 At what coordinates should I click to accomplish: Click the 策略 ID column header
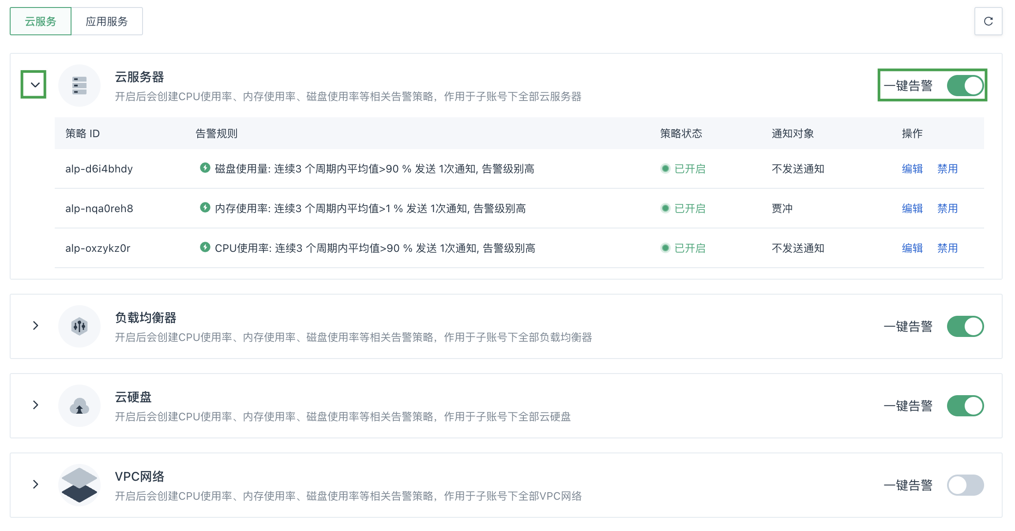(x=83, y=133)
